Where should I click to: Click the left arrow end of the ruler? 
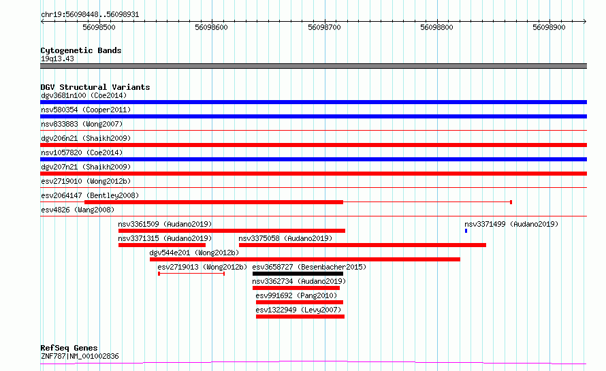(42, 22)
